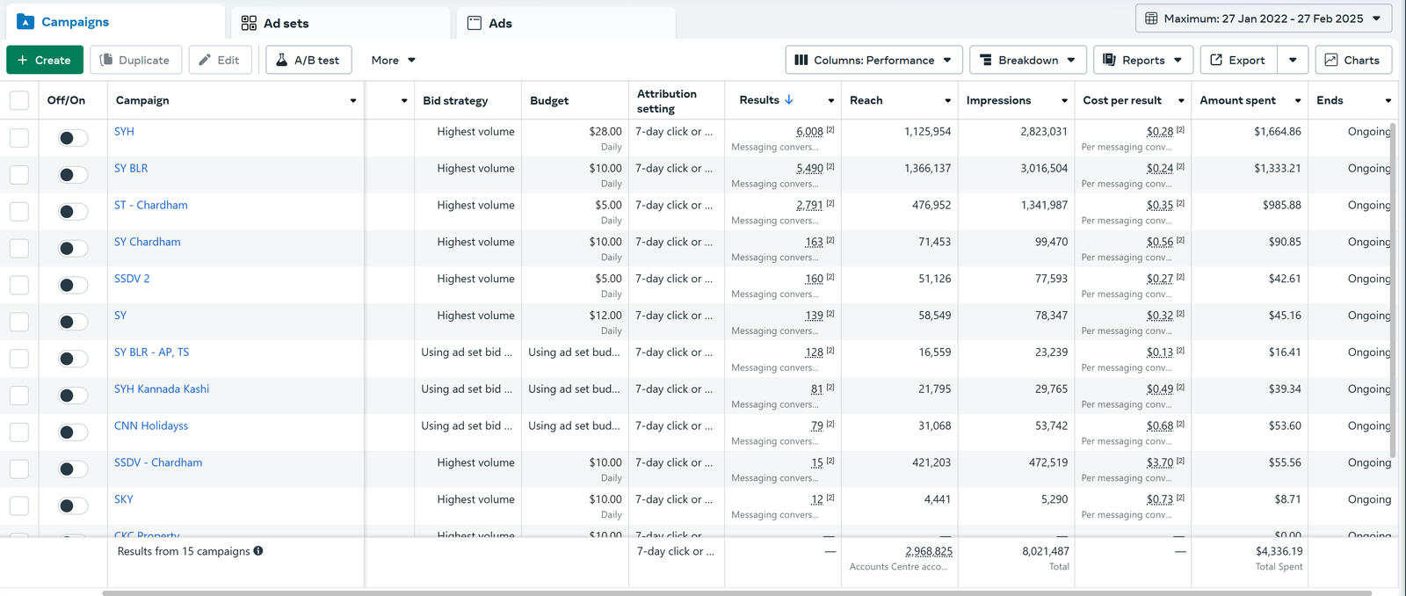This screenshot has width=1406, height=596.
Task: Click the A/B test flask icon
Action: pos(282,60)
